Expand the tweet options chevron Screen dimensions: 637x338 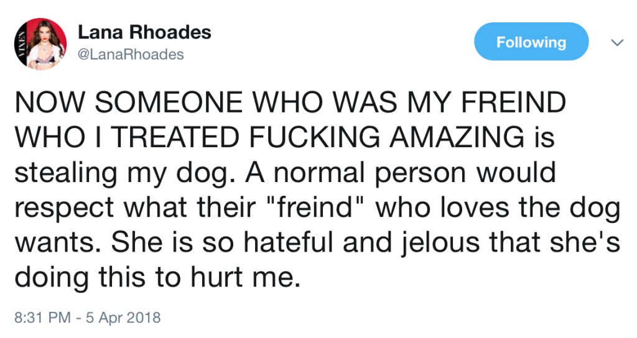[x=617, y=42]
